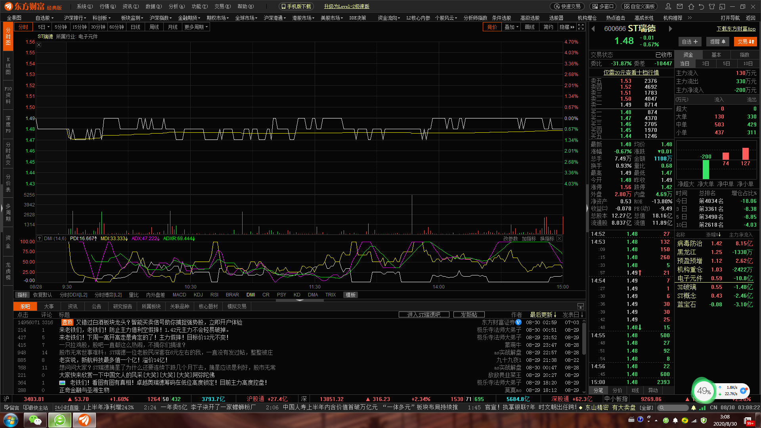Expand left sidebar arrow handle
Viewport: 761px width, 428px height.
[x=2, y=207]
